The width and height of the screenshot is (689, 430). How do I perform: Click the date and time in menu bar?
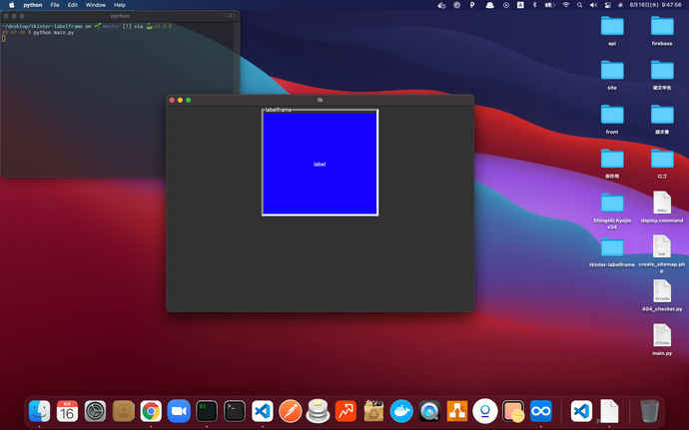(656, 5)
